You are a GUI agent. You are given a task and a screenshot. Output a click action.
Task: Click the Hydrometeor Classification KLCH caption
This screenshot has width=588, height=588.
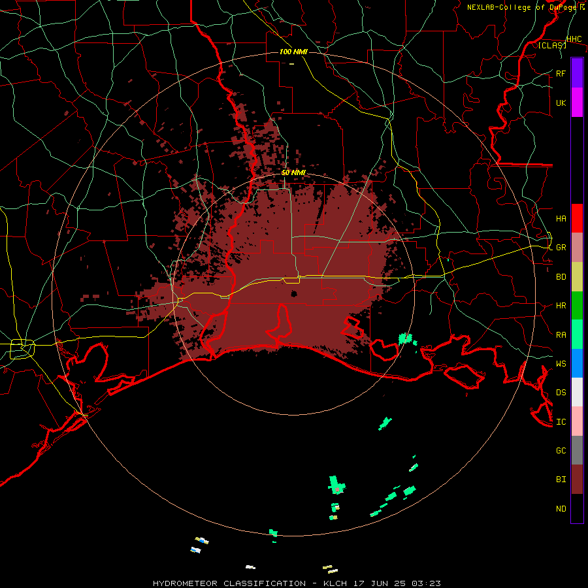(x=297, y=583)
